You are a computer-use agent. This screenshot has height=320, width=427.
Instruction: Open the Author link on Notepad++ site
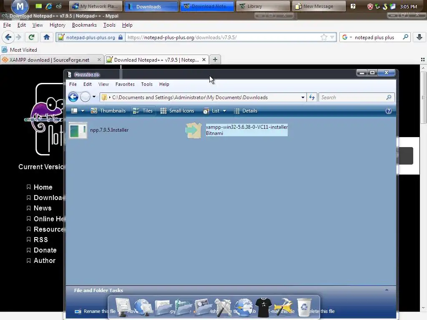click(x=44, y=261)
